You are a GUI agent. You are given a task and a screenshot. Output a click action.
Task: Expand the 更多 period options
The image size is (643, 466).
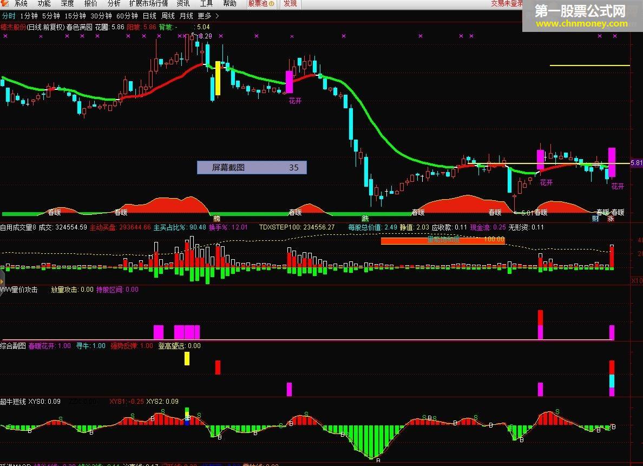204,16
